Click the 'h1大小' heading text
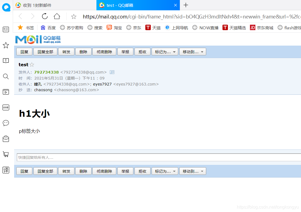The image size is (301, 212). coord(34,113)
